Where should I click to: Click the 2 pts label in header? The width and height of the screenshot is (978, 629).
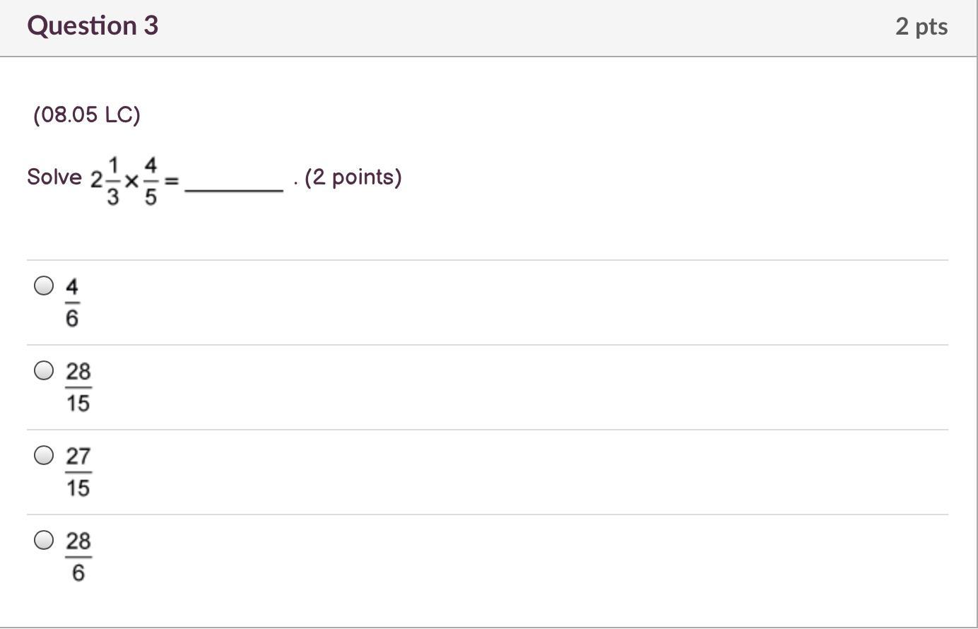[x=921, y=26]
